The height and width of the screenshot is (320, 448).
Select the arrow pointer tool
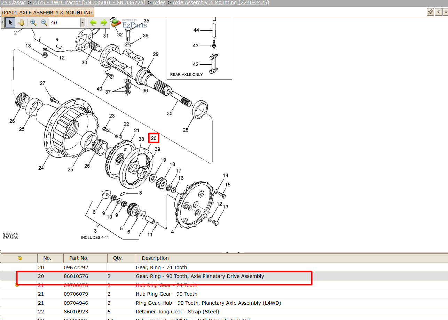tap(10, 23)
